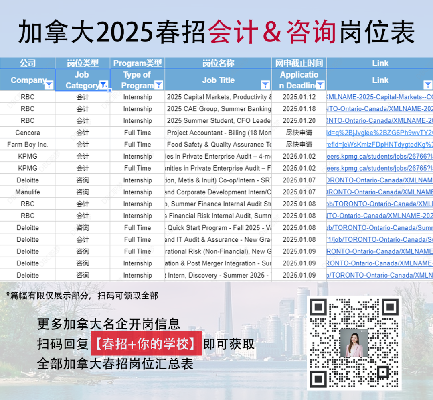Open link for Deloitte Quick Start Program row
This screenshot has width=433, height=400.
379,228
